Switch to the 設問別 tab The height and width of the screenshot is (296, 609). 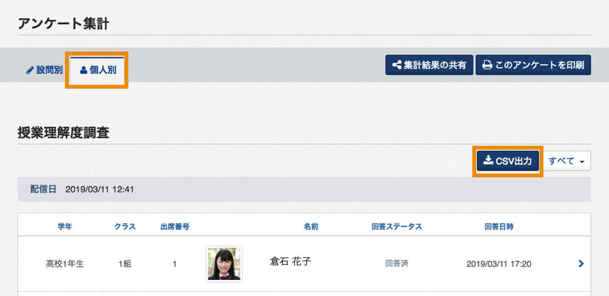44,71
